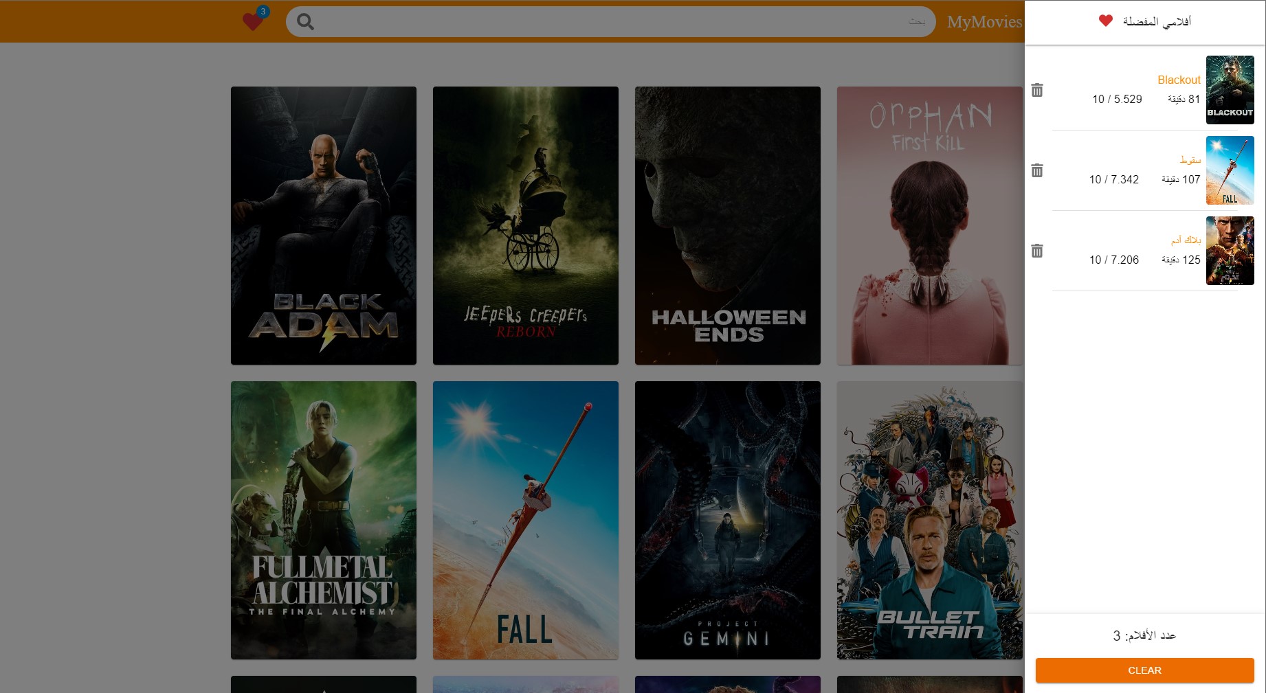Open the Blackout title link in favorites
Viewport: 1266px width, 693px height.
1179,80
